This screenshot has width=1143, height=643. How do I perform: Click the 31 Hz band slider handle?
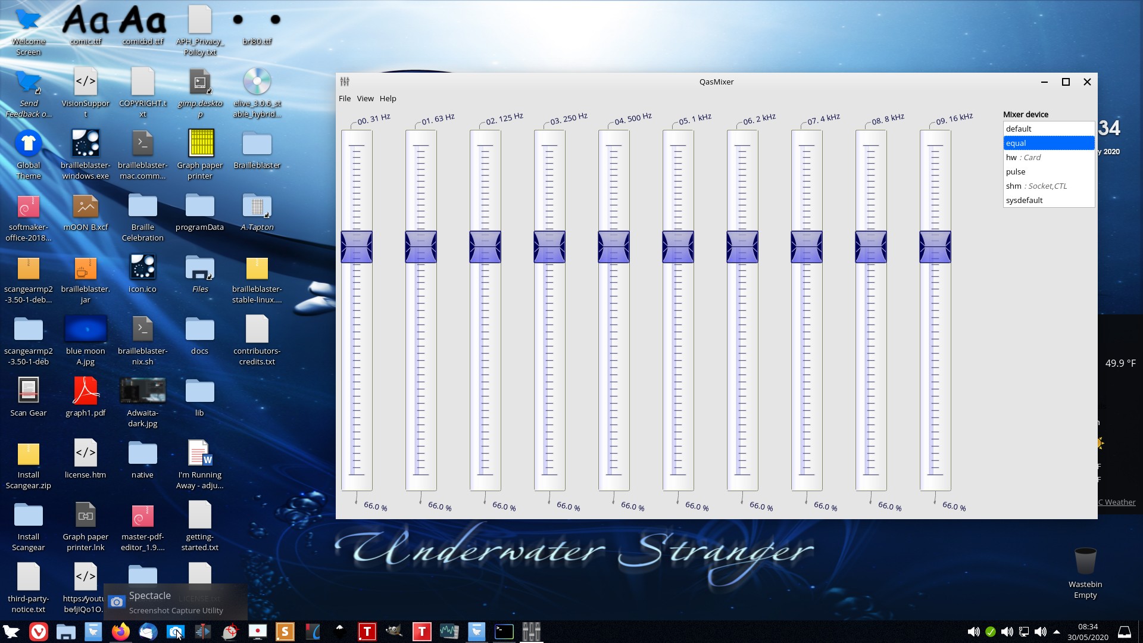(x=356, y=246)
